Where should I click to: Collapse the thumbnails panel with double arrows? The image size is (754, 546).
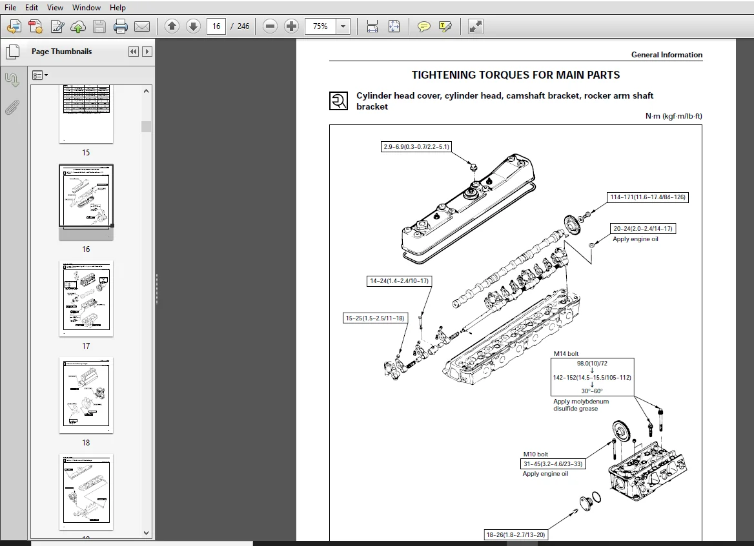pyautogui.click(x=134, y=52)
